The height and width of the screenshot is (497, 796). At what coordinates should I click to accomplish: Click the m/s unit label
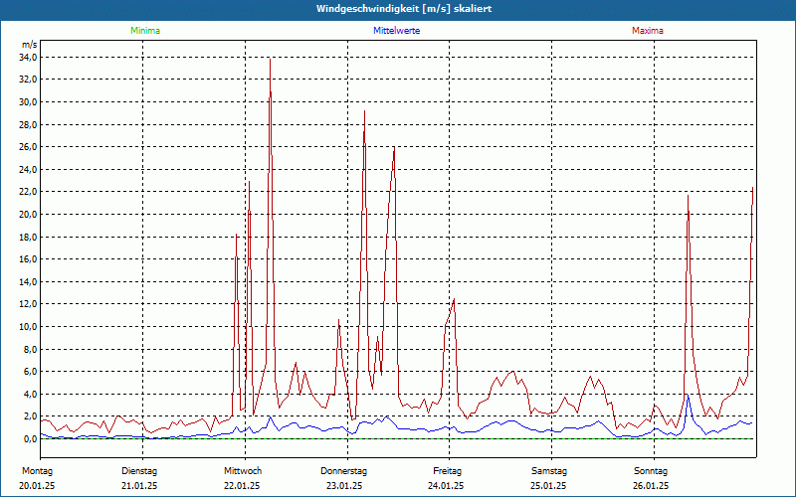pos(30,45)
